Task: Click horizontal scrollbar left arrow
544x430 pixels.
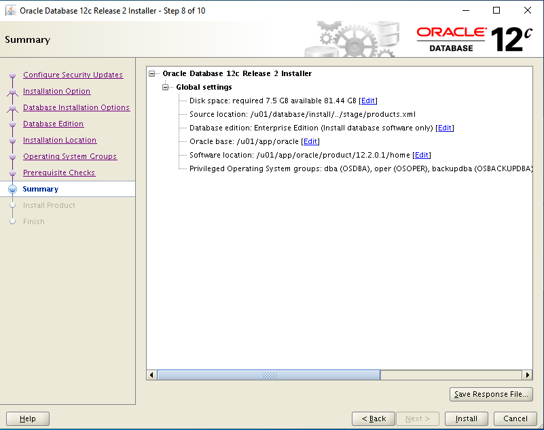Action: click(x=151, y=375)
